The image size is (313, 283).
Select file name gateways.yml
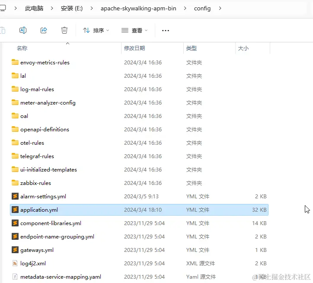pos(37,250)
